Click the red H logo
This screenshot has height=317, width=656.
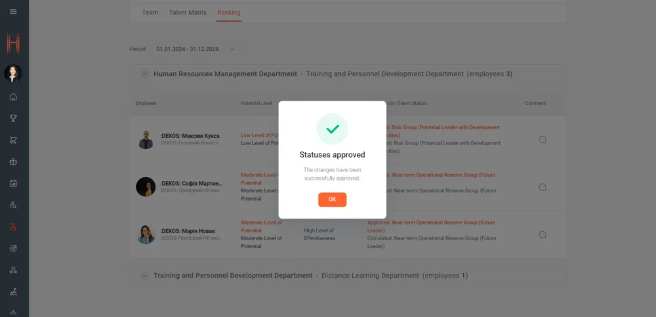tap(14, 43)
